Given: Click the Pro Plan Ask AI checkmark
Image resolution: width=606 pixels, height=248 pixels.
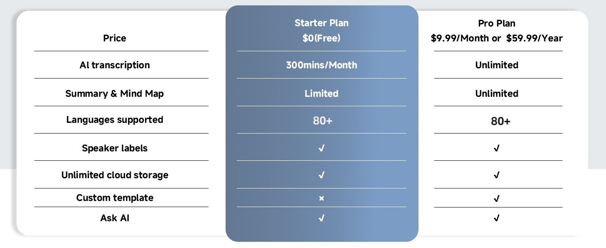Looking at the screenshot, I should [497, 218].
